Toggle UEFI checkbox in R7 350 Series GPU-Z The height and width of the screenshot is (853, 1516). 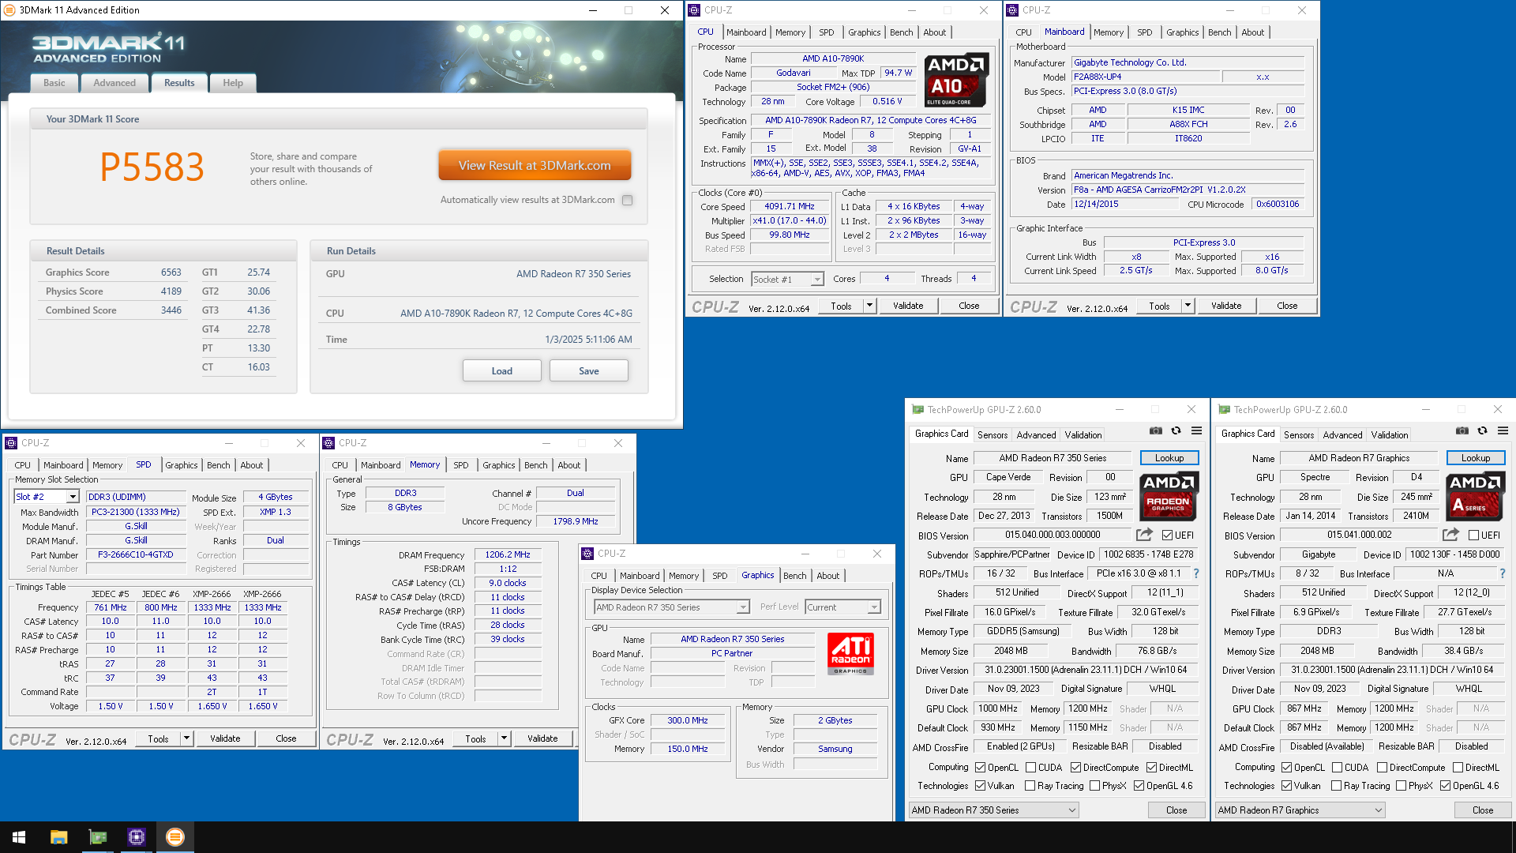click(1167, 535)
